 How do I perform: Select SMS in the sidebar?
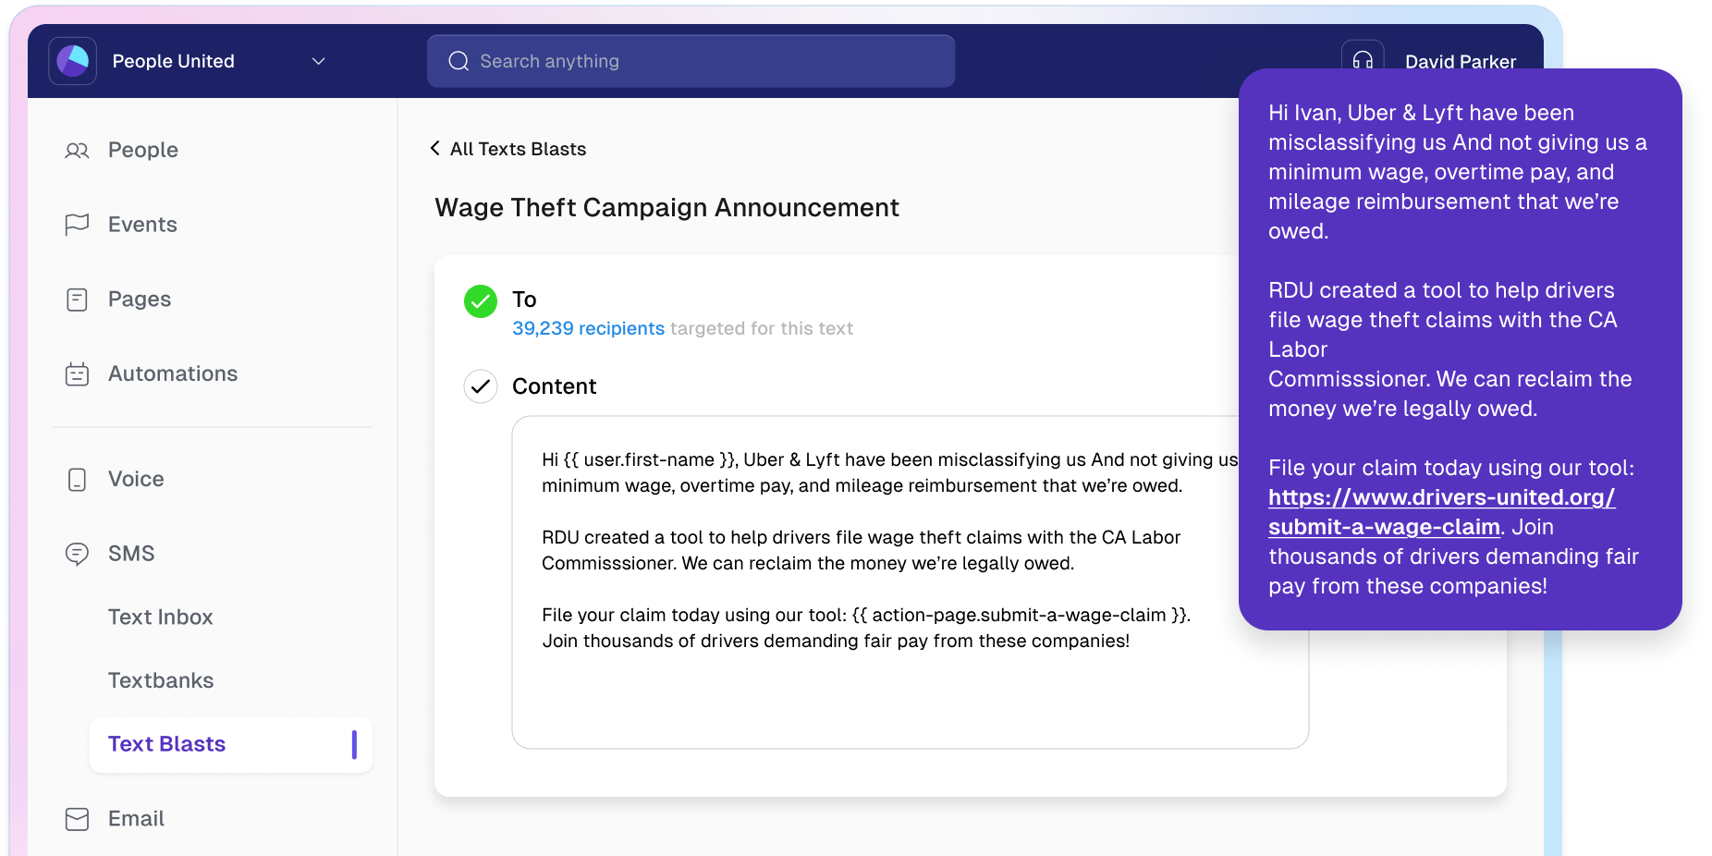click(131, 554)
